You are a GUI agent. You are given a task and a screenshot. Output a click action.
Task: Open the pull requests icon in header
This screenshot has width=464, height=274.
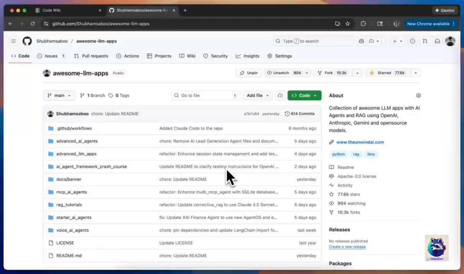425,41
